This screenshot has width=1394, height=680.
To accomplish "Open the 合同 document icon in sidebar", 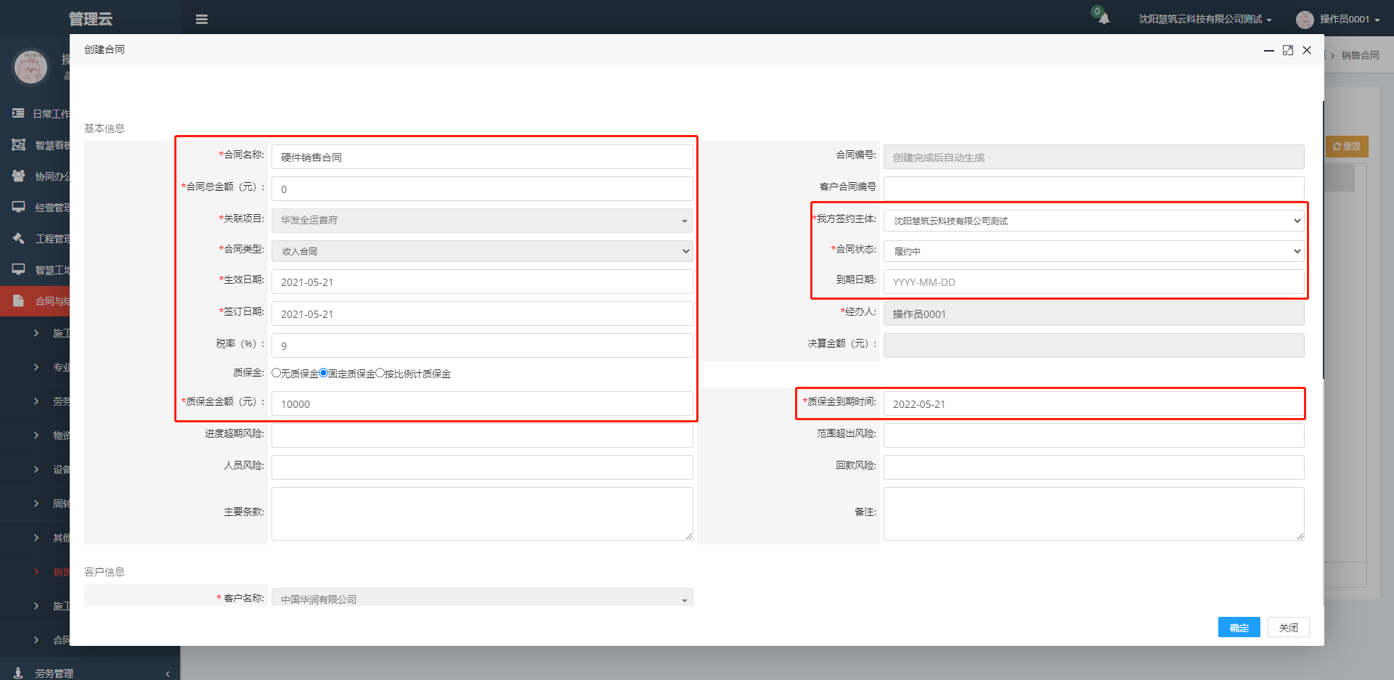I will point(19,300).
